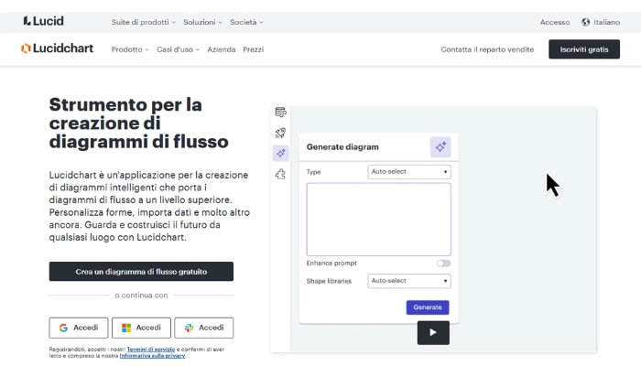Click Contatta il reparto vendite
The height and width of the screenshot is (366, 641).
pos(487,49)
